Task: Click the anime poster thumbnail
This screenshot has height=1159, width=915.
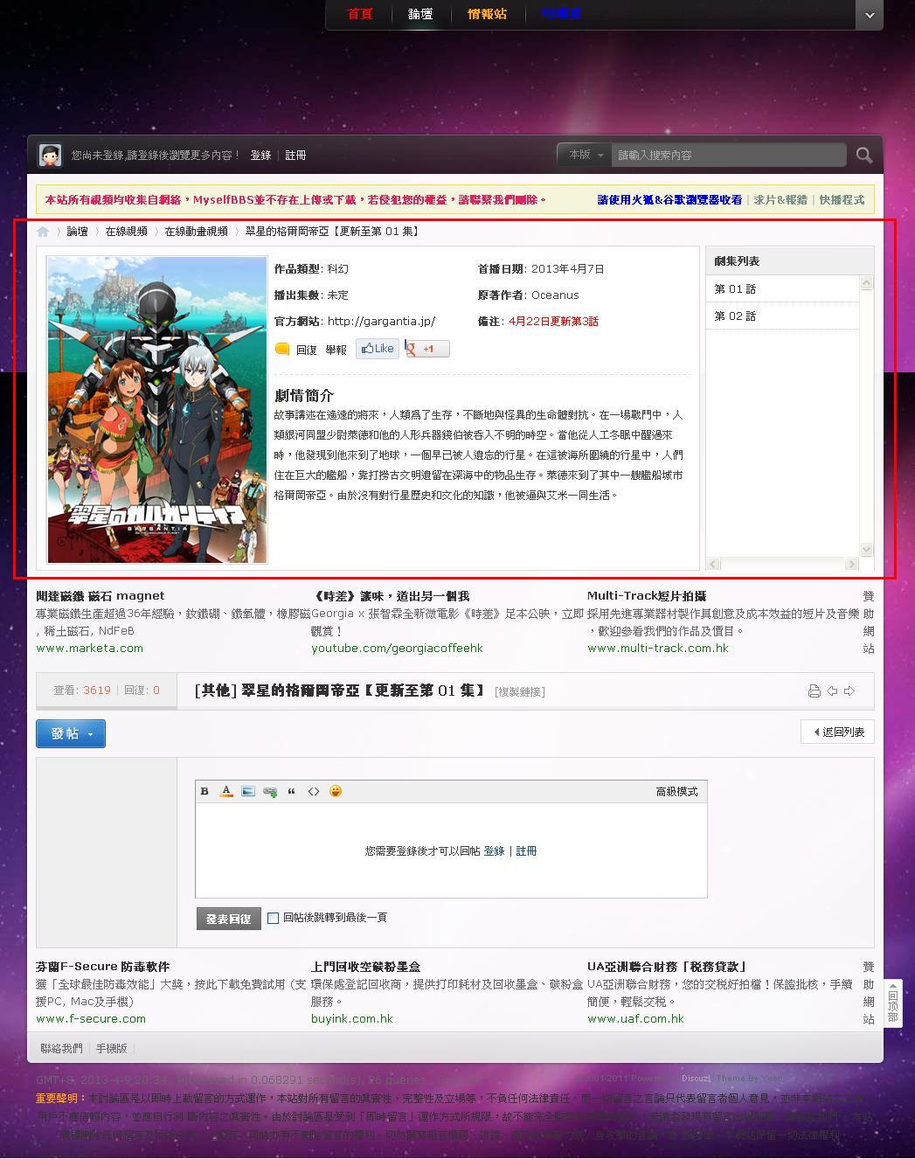Action: pyautogui.click(x=157, y=409)
